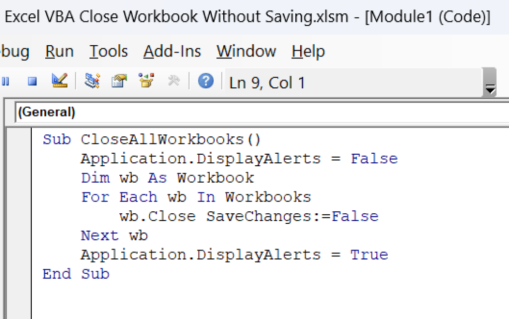Viewport: 509px width, 319px height.
Task: Open the Properties Window icon
Action: point(119,80)
